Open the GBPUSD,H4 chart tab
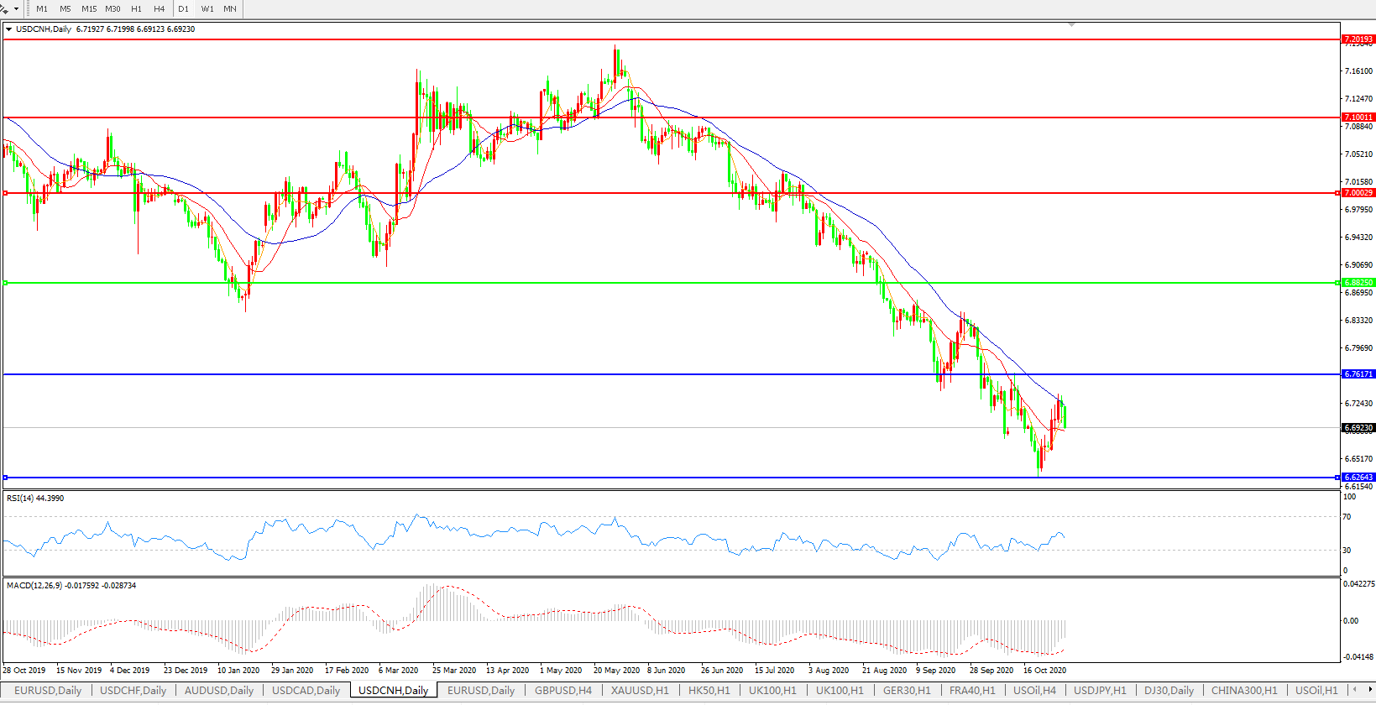 coord(562,691)
